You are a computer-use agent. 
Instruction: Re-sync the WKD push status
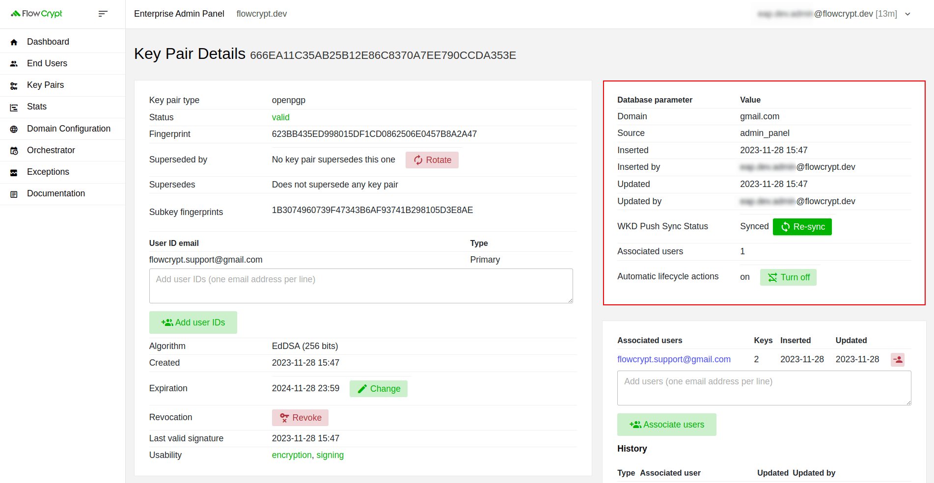coord(802,227)
